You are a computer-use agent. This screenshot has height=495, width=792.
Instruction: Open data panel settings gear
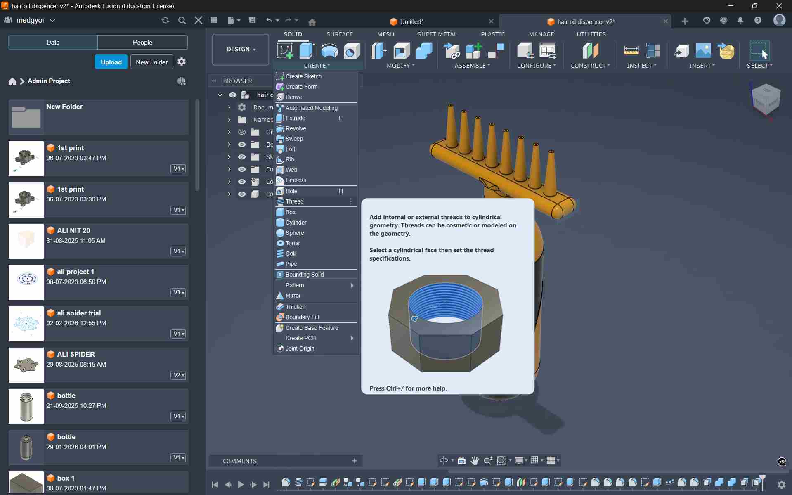point(182,62)
